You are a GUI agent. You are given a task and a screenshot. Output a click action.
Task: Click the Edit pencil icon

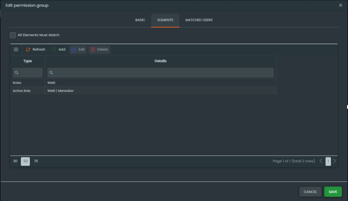[x=74, y=49]
